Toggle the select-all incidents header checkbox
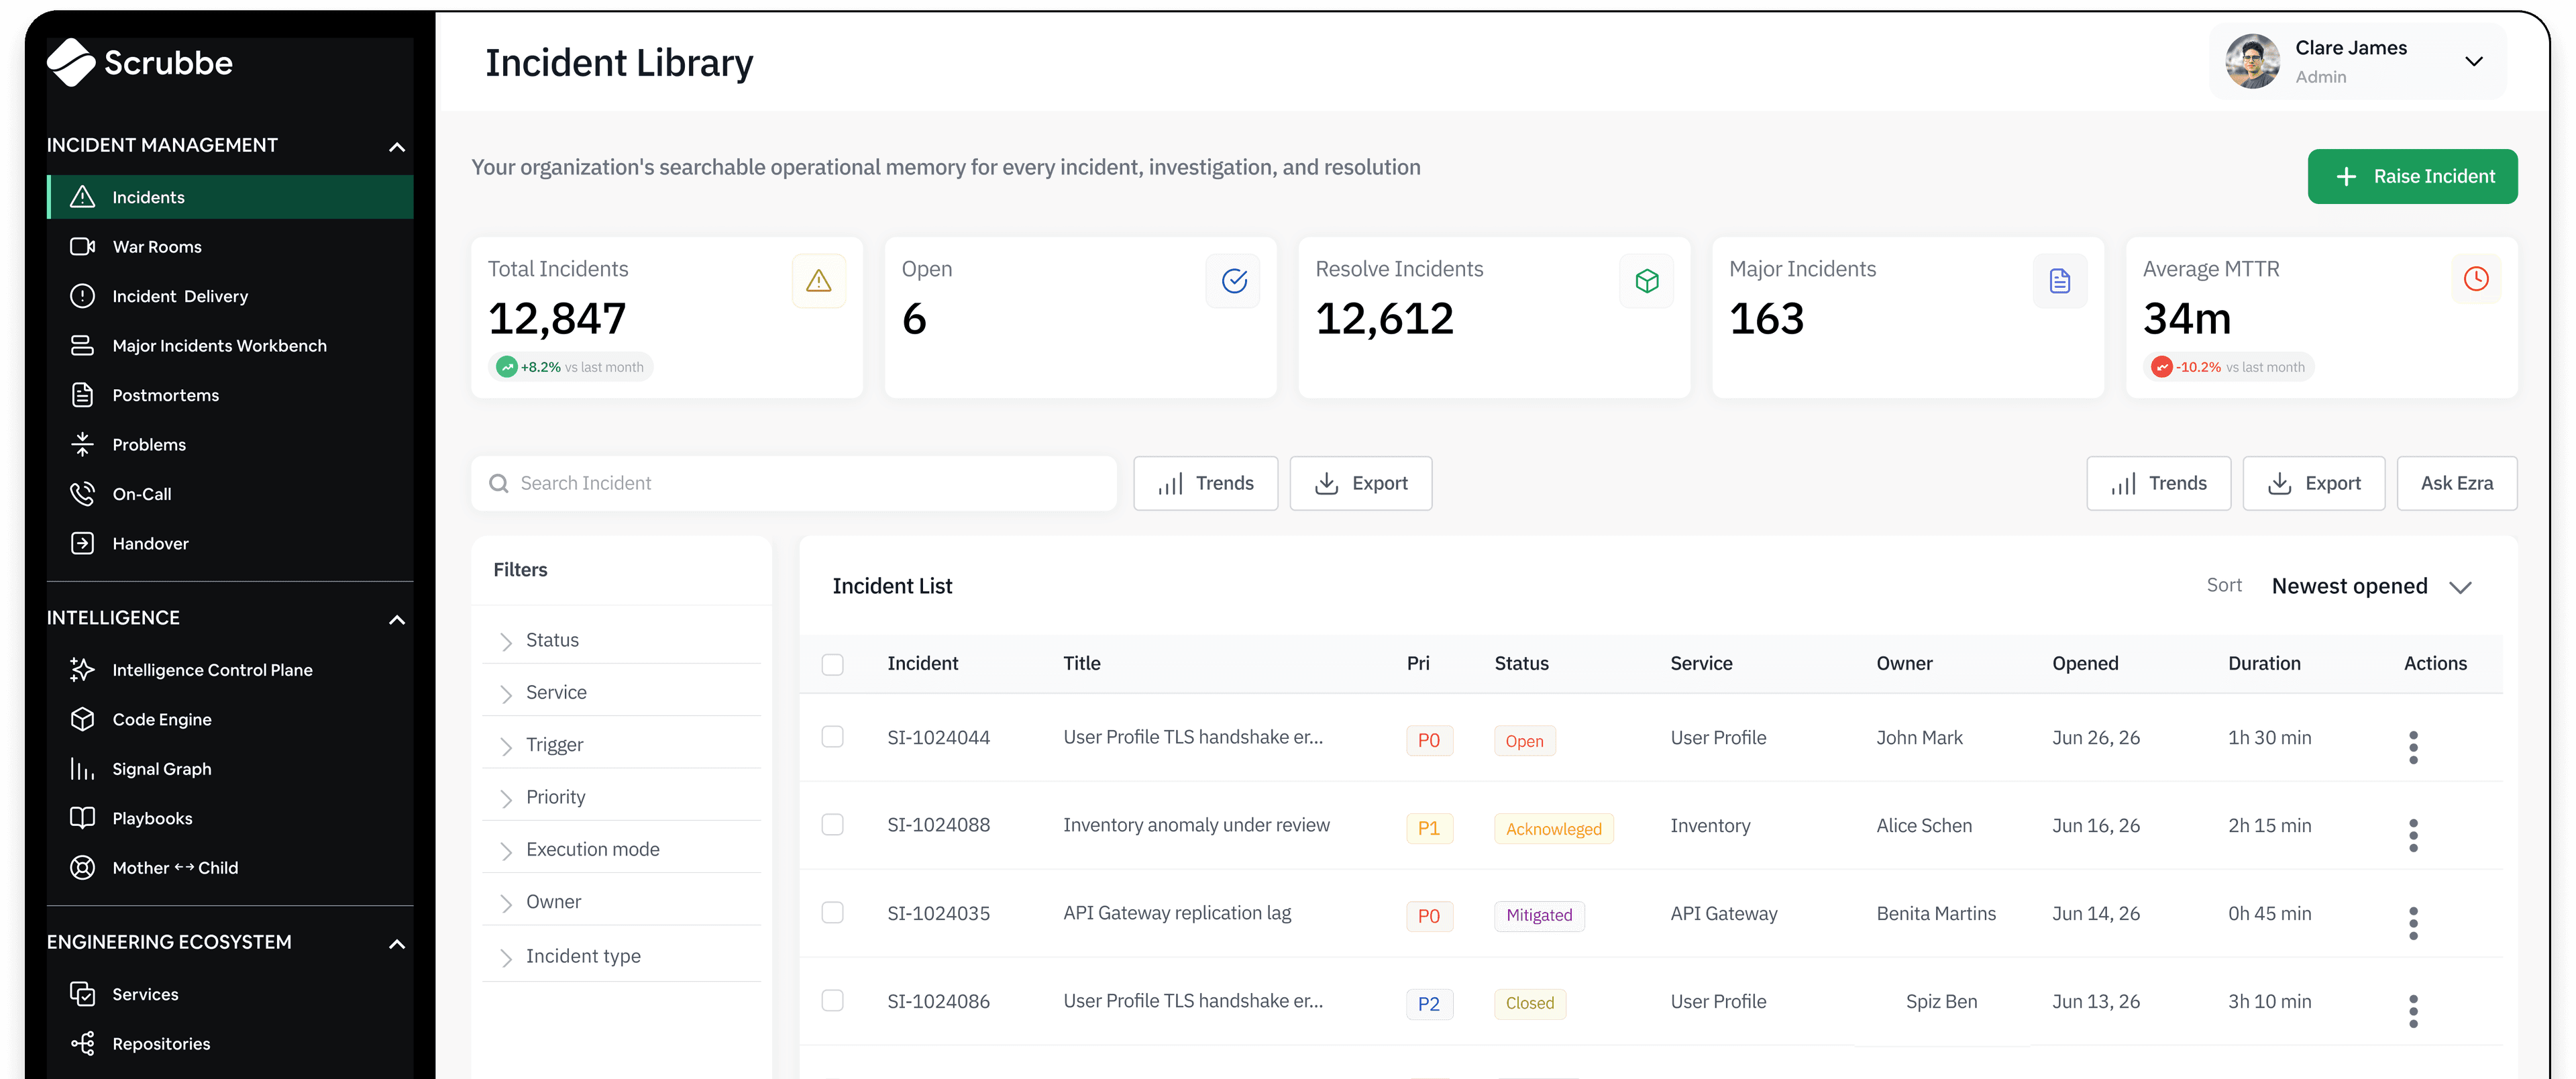 832,664
